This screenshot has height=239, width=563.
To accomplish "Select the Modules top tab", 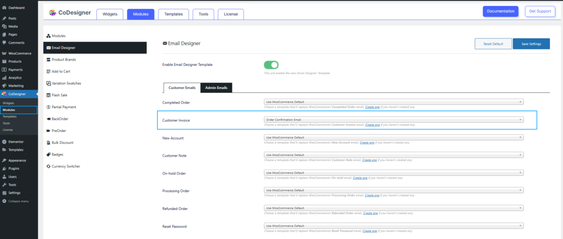I will [x=141, y=14].
